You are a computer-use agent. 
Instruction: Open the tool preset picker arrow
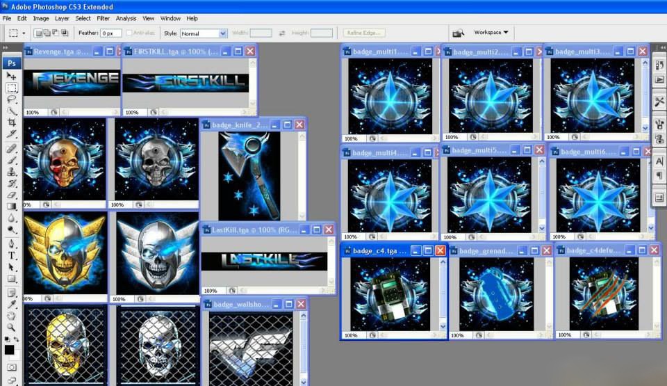point(24,33)
